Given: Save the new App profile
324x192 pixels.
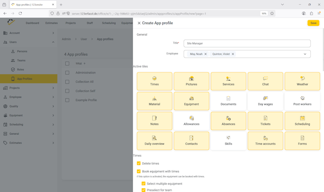Looking at the screenshot, I should click(x=313, y=23).
